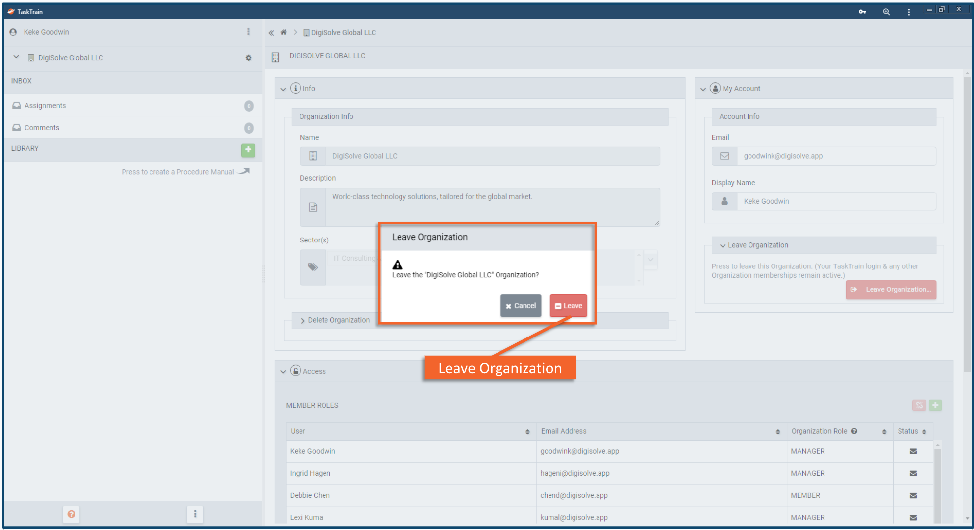Collapse the My Account section
This screenshot has height=530, width=974.
click(x=703, y=89)
